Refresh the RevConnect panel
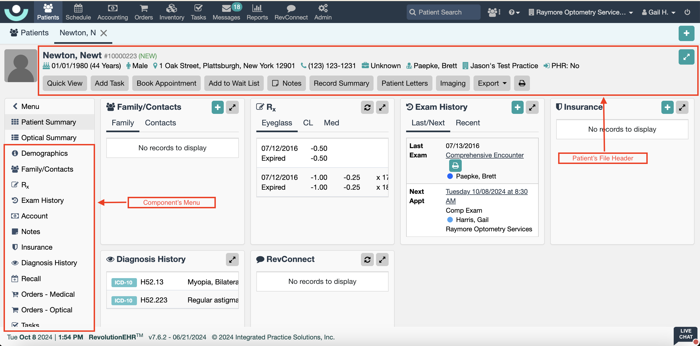Image resolution: width=700 pixels, height=346 pixels. pos(367,259)
